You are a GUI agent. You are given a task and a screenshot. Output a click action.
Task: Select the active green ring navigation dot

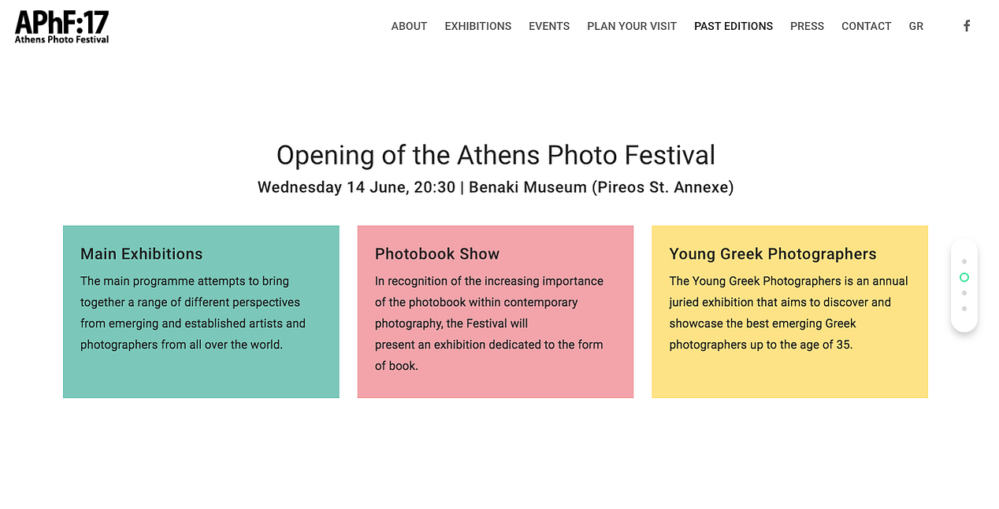964,277
